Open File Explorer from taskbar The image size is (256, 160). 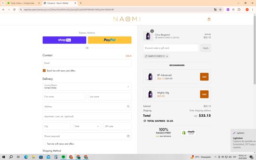[34, 157]
